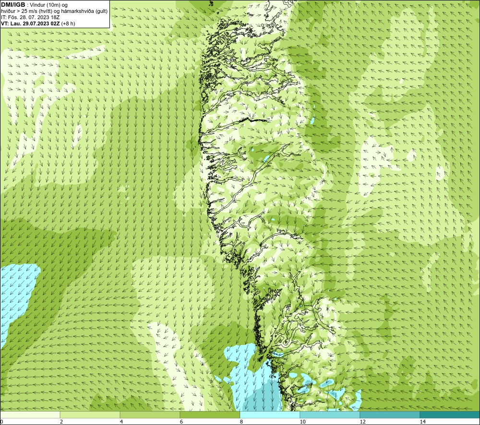Click the '14' tick on color scale
Image resolution: width=480 pixels, height=425 pixels.
coord(423,422)
